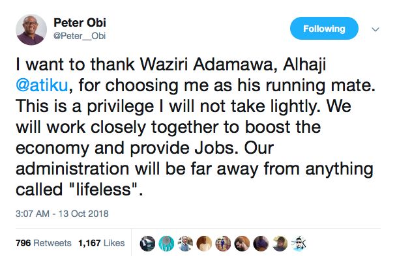
Task: Open the avatar of man wearing a cap
Action: click(x=280, y=244)
